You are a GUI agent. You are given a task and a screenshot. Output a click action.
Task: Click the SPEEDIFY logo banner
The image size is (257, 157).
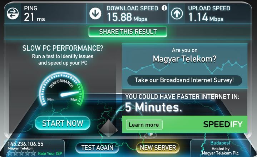click(223, 124)
